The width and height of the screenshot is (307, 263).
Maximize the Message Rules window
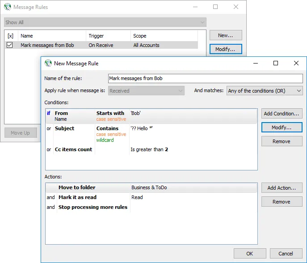(x=215, y=7)
